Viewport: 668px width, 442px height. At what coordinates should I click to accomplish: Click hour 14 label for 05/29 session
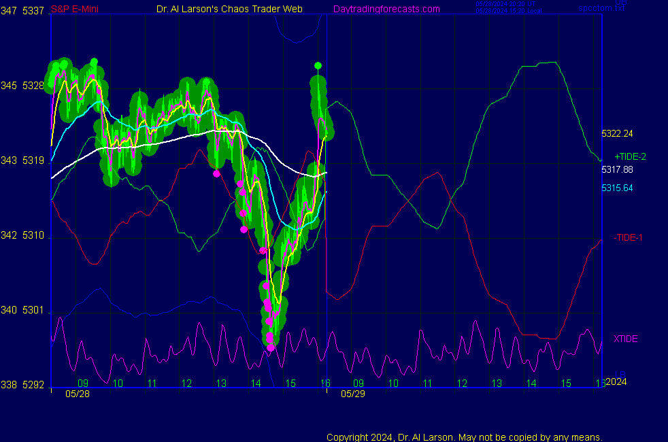pyautogui.click(x=531, y=384)
